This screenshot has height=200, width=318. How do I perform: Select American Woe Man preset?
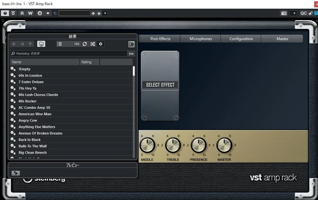[71, 114]
